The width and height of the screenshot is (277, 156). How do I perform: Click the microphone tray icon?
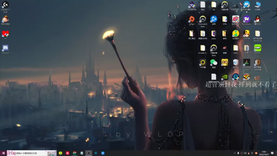point(238,153)
